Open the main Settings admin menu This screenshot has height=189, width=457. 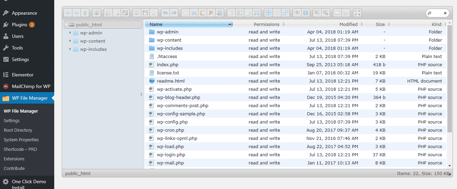27,59
